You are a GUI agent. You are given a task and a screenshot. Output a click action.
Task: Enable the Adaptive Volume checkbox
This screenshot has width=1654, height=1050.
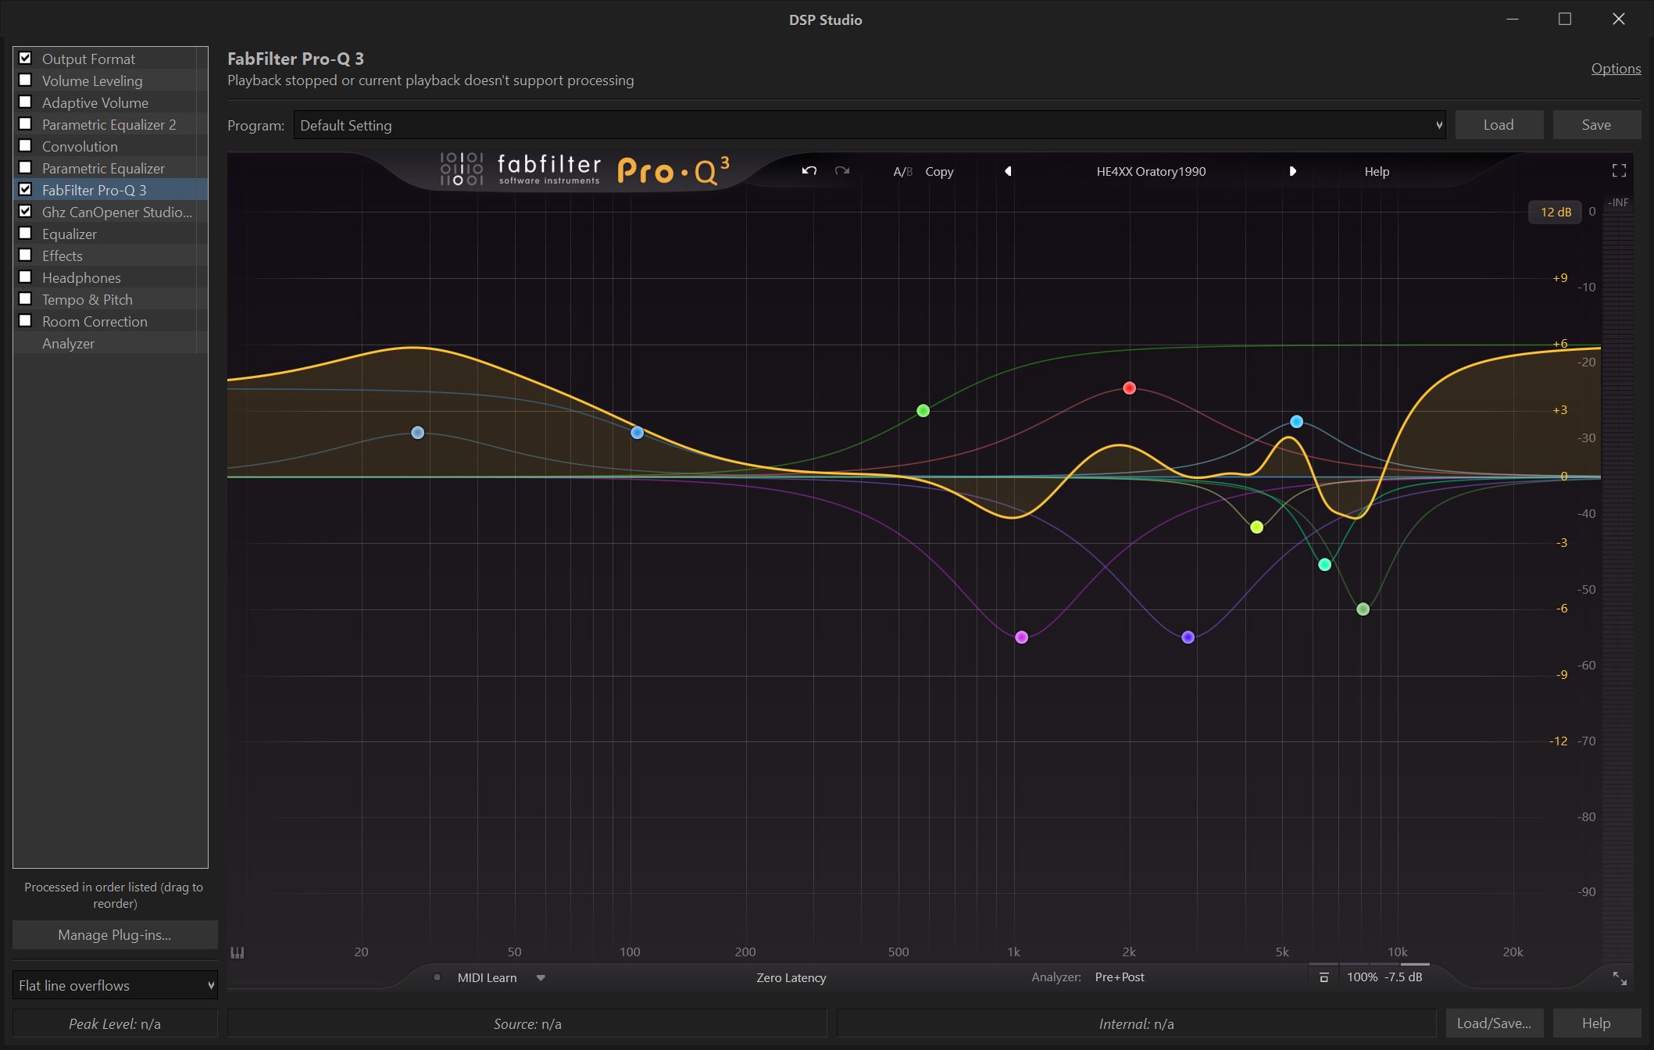[25, 102]
